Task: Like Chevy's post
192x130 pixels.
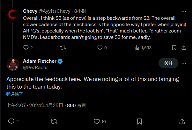Action: 100,47
